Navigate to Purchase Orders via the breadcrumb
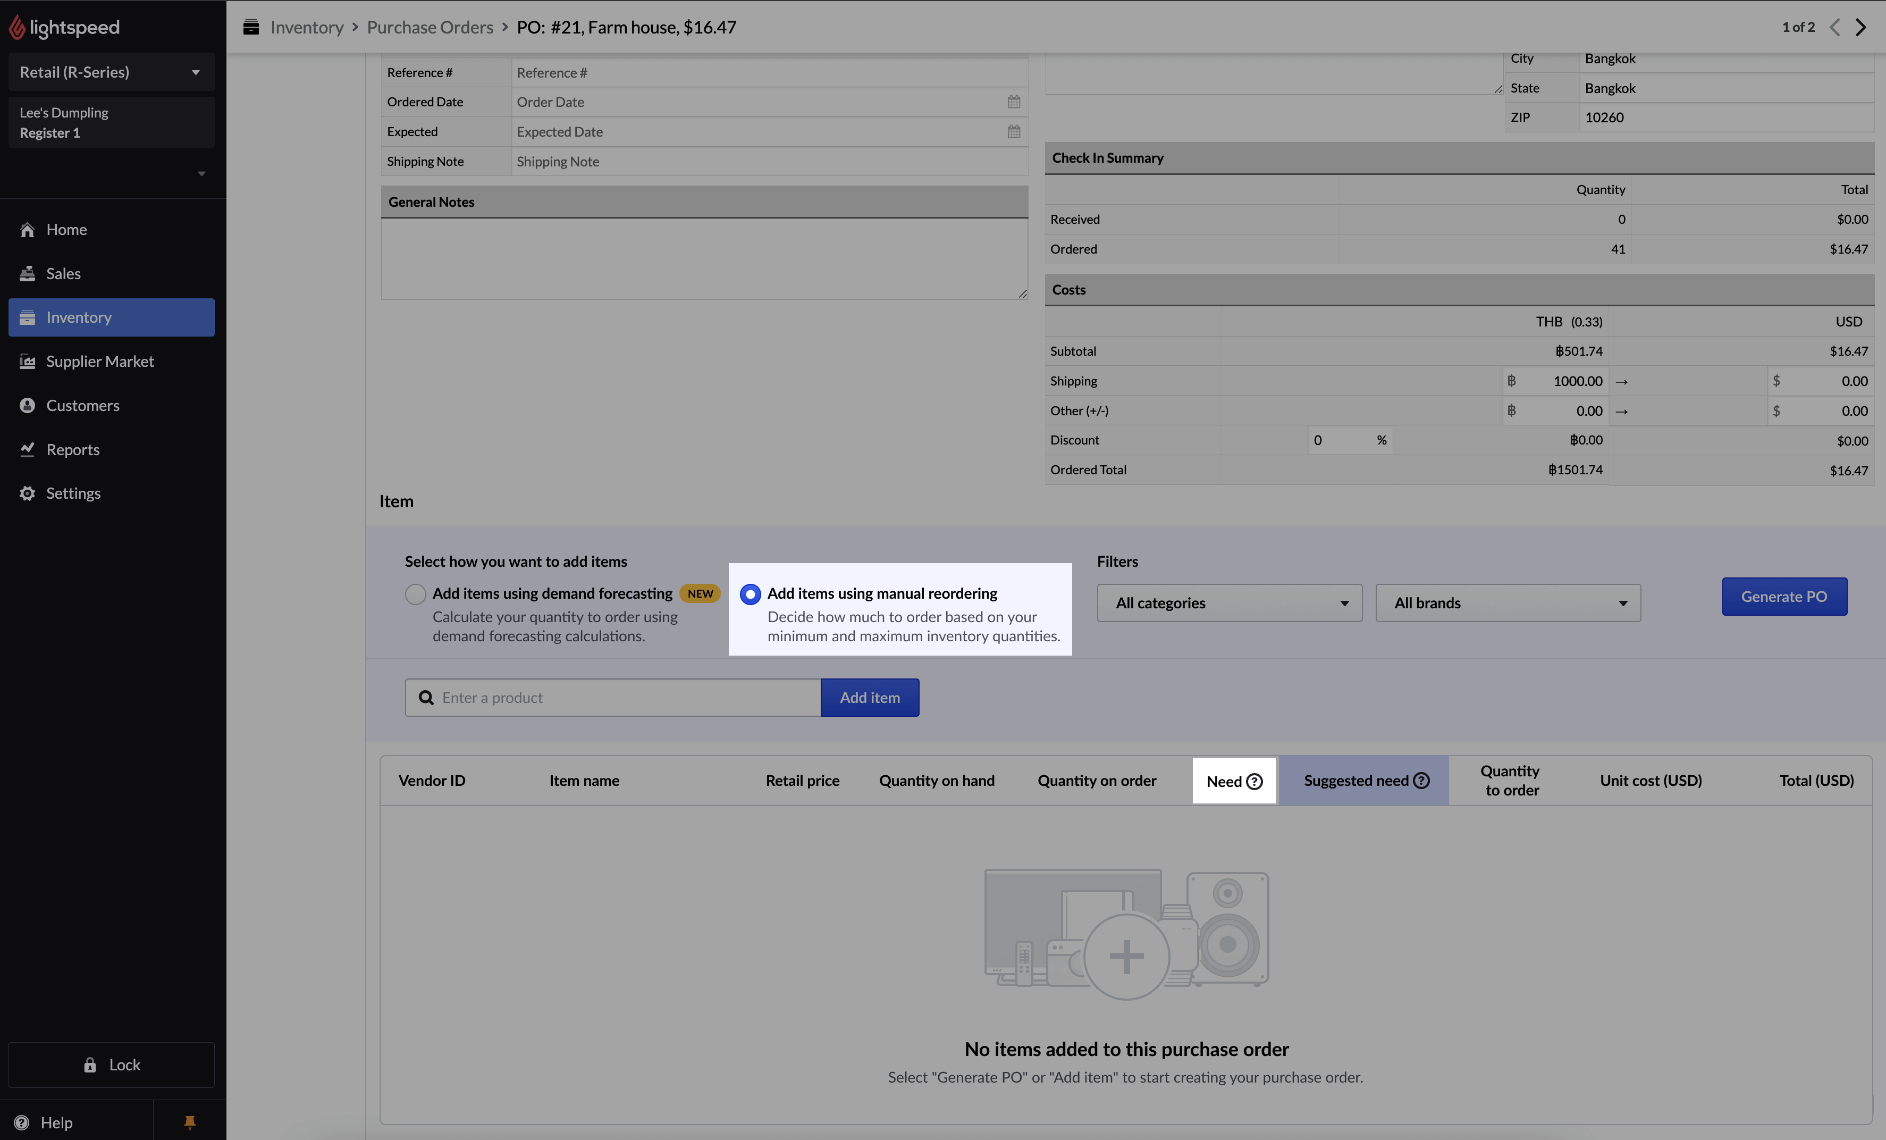The width and height of the screenshot is (1886, 1140). 430,27
